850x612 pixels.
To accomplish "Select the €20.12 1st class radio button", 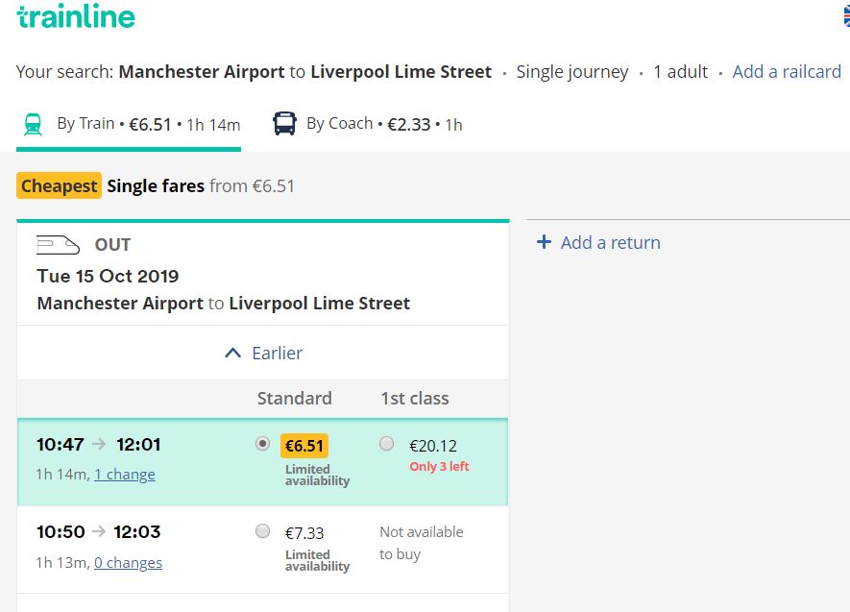I will pos(386,444).
